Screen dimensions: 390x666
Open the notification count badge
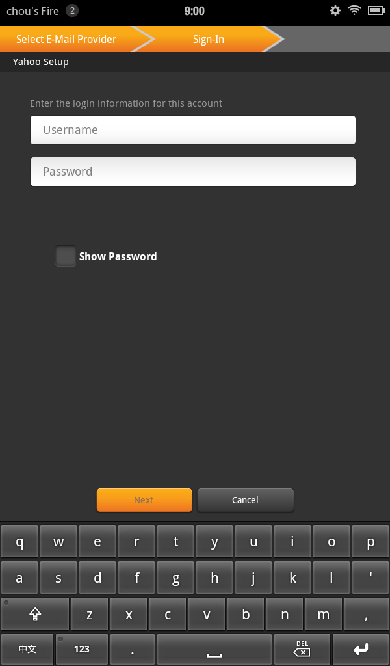[x=72, y=10]
